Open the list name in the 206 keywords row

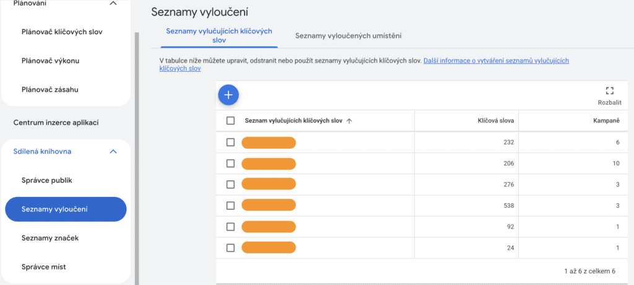click(268, 164)
